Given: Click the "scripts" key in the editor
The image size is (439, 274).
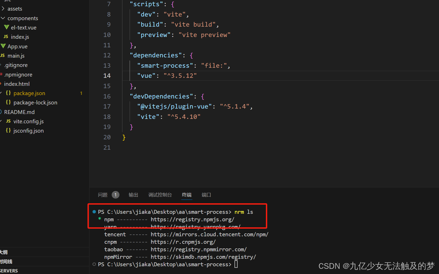Looking at the screenshot, I should click(147, 4).
